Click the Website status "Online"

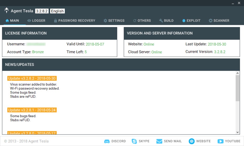(x=149, y=44)
